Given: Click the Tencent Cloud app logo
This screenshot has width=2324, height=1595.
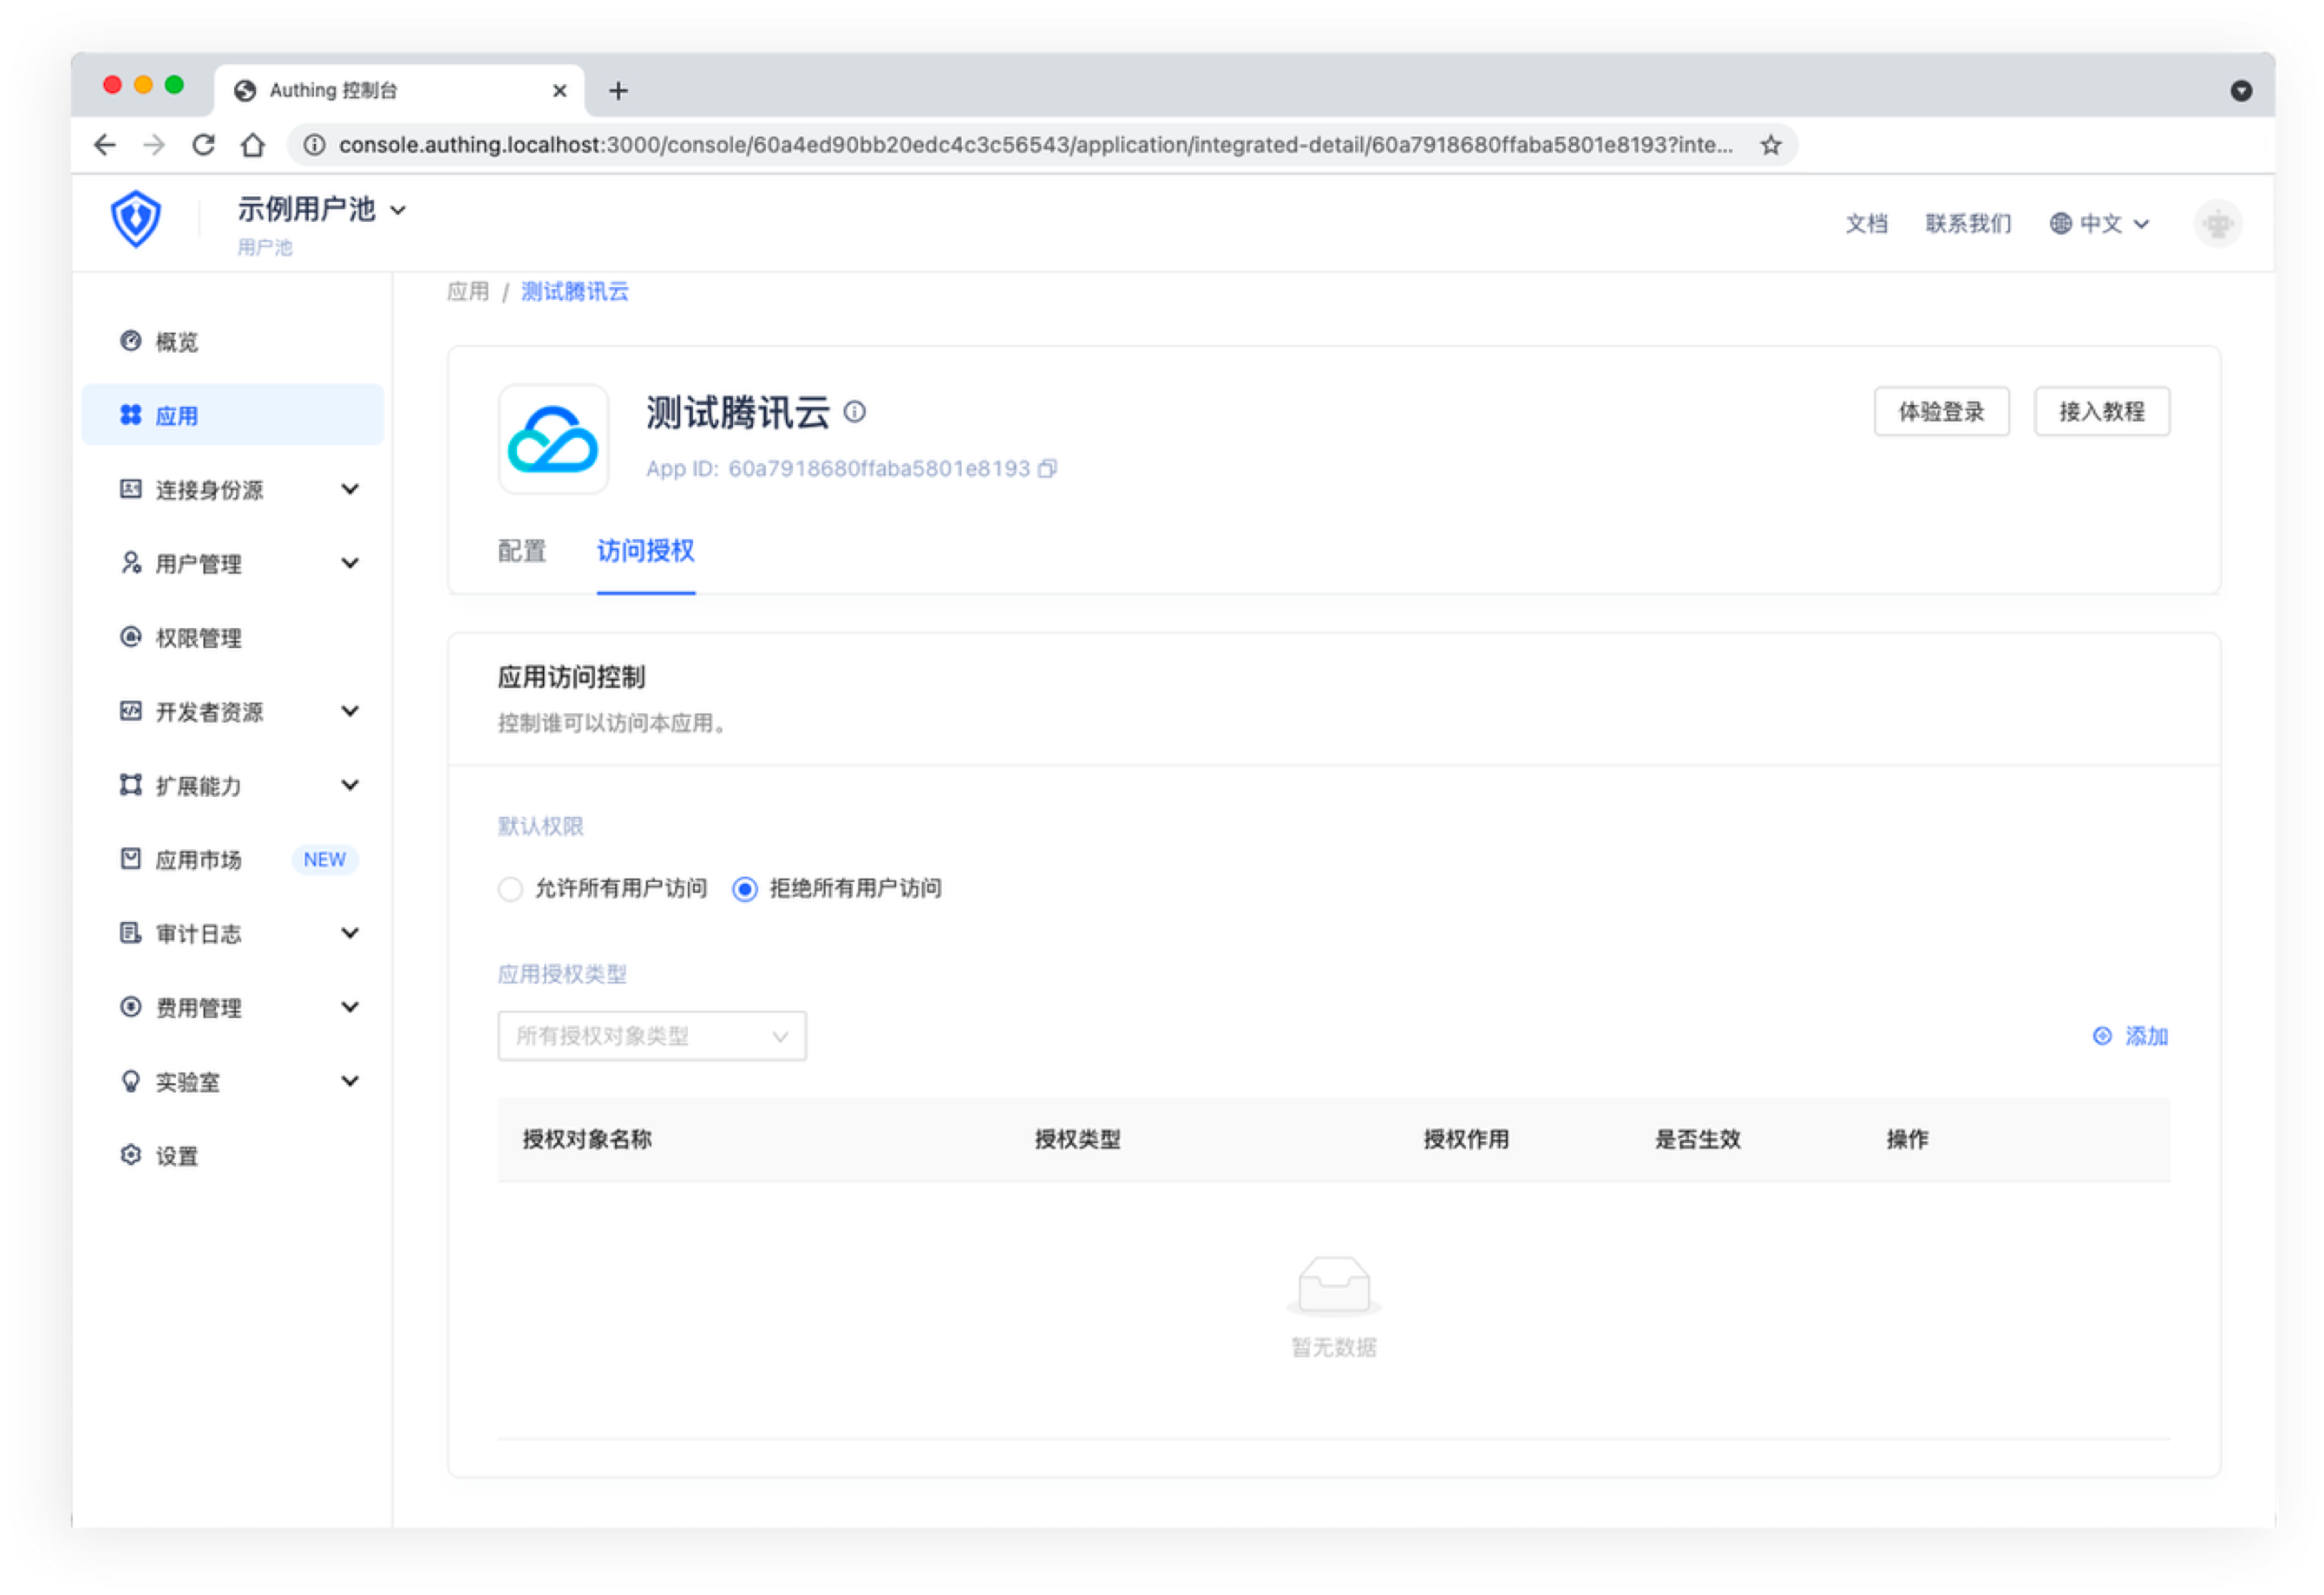Looking at the screenshot, I should coord(553,440).
